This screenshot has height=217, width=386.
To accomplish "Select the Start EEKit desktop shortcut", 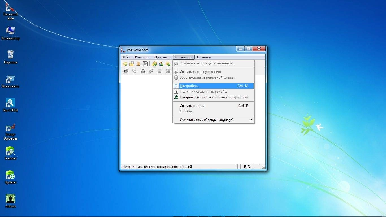I will 10,105.
